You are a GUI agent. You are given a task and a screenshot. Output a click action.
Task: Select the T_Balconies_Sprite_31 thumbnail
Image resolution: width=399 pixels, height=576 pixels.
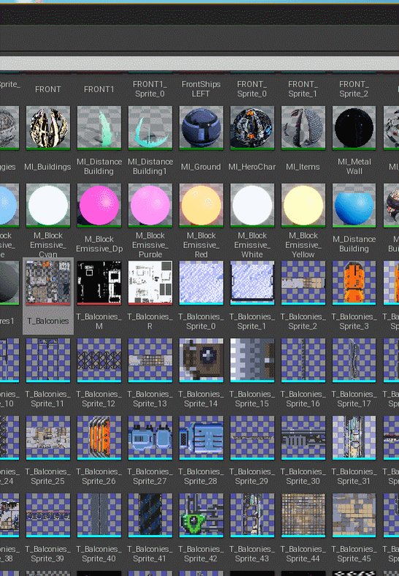pyautogui.click(x=354, y=438)
